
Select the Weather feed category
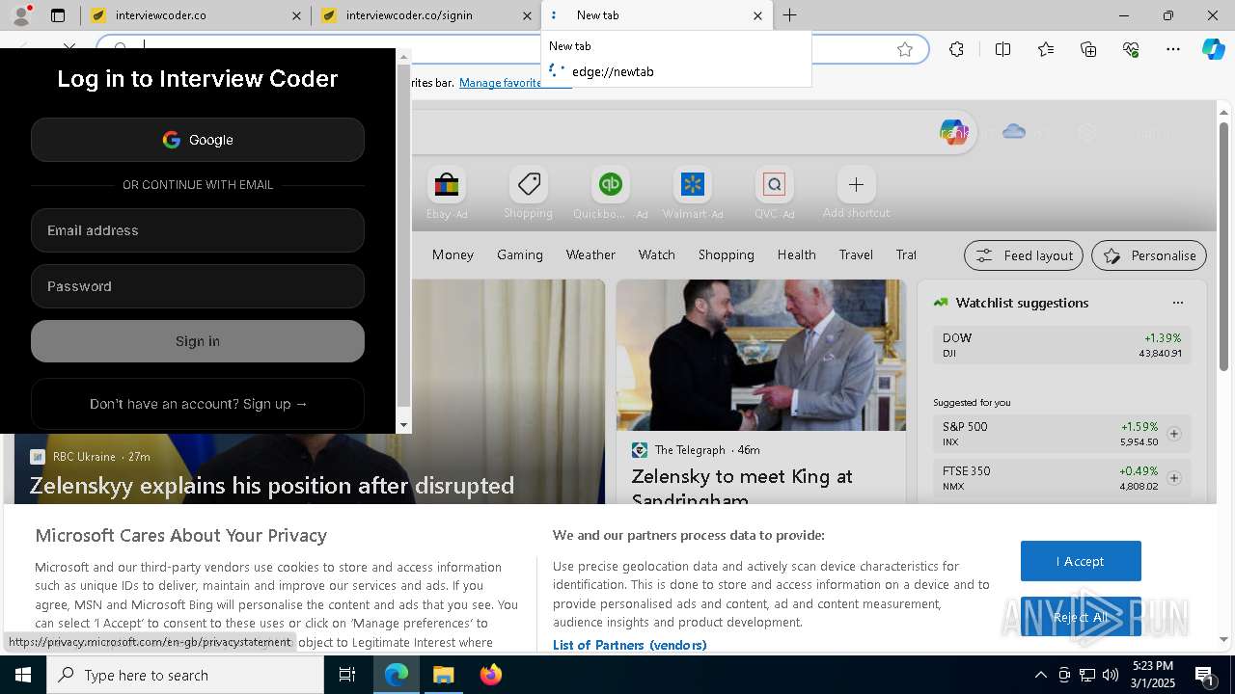pyautogui.click(x=590, y=254)
